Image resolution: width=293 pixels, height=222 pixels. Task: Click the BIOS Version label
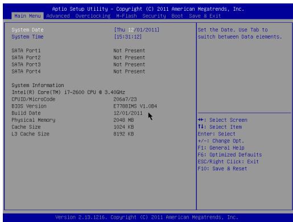pyautogui.click(x=29, y=106)
